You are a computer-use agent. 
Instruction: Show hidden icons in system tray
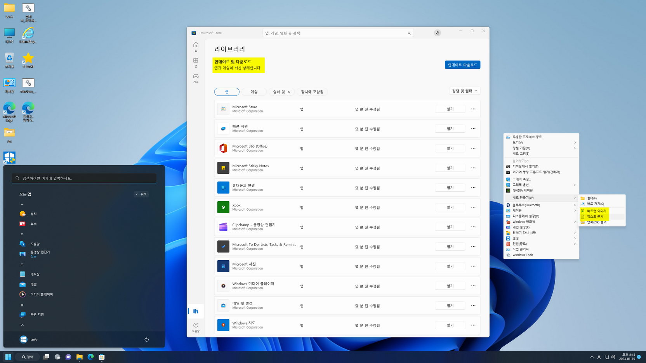click(592, 357)
